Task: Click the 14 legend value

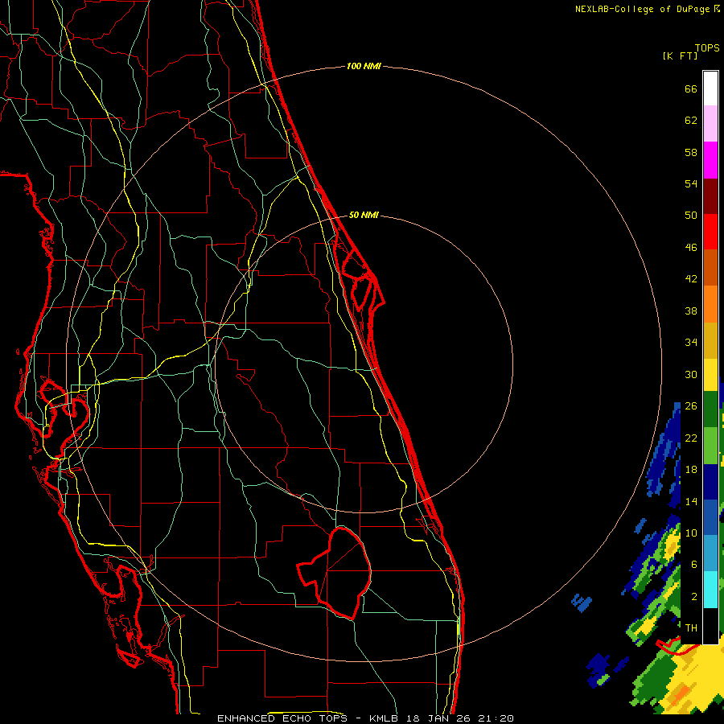Action: (x=691, y=501)
